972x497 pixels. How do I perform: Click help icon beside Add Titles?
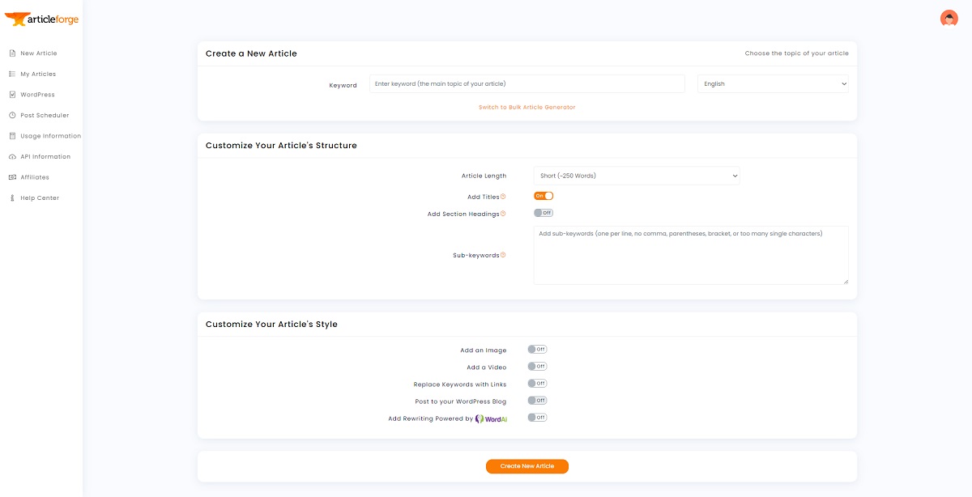(503, 197)
